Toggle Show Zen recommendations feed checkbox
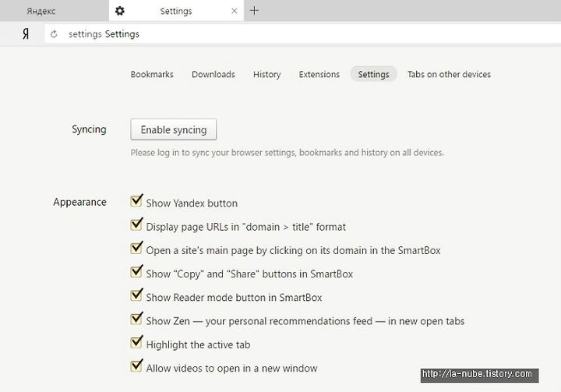The image size is (561, 392). pos(136,319)
